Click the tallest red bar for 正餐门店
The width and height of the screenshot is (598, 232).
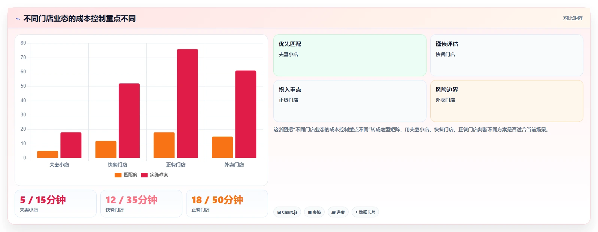click(x=188, y=104)
